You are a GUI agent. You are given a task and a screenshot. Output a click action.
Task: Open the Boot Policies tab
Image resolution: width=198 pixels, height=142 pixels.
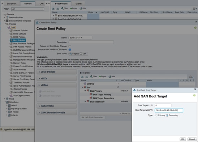[x=61, y=4]
